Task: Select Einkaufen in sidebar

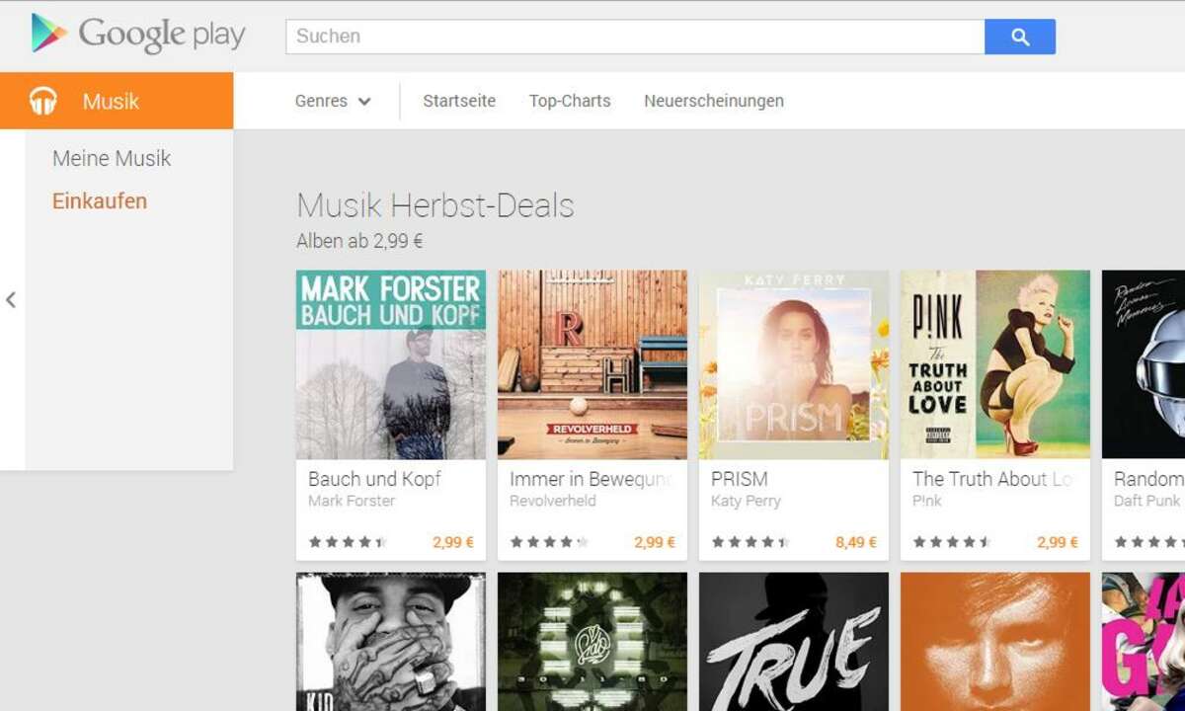Action: pos(100,201)
